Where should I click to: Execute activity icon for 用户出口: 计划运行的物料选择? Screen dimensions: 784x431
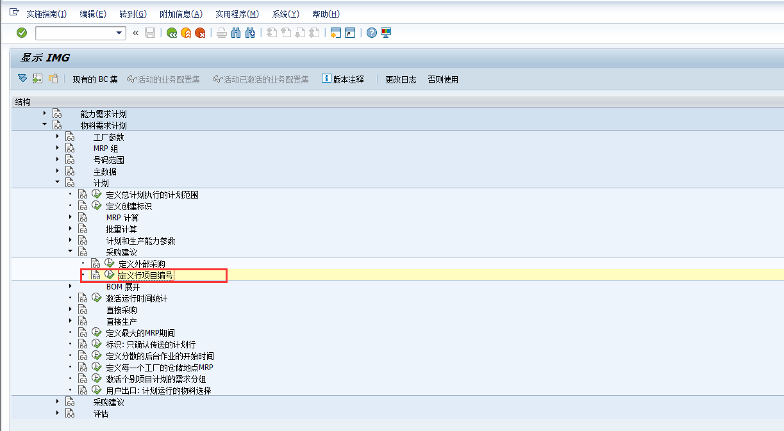click(x=97, y=390)
